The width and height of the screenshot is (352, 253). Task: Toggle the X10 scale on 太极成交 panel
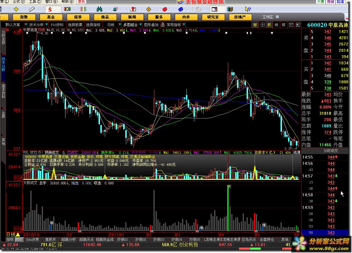click(18, 229)
